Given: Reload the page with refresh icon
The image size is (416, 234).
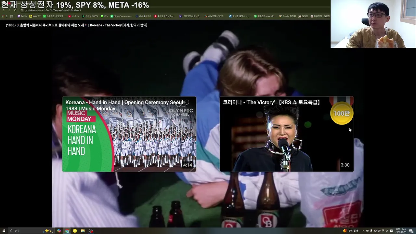Looking at the screenshot, I should point(15,10).
